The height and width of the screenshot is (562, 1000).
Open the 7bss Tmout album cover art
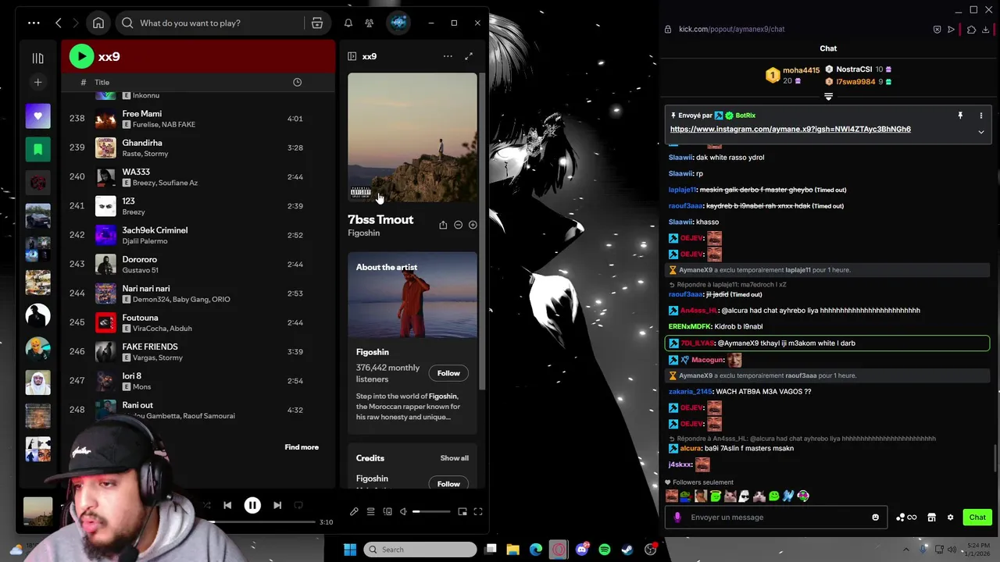(x=412, y=138)
